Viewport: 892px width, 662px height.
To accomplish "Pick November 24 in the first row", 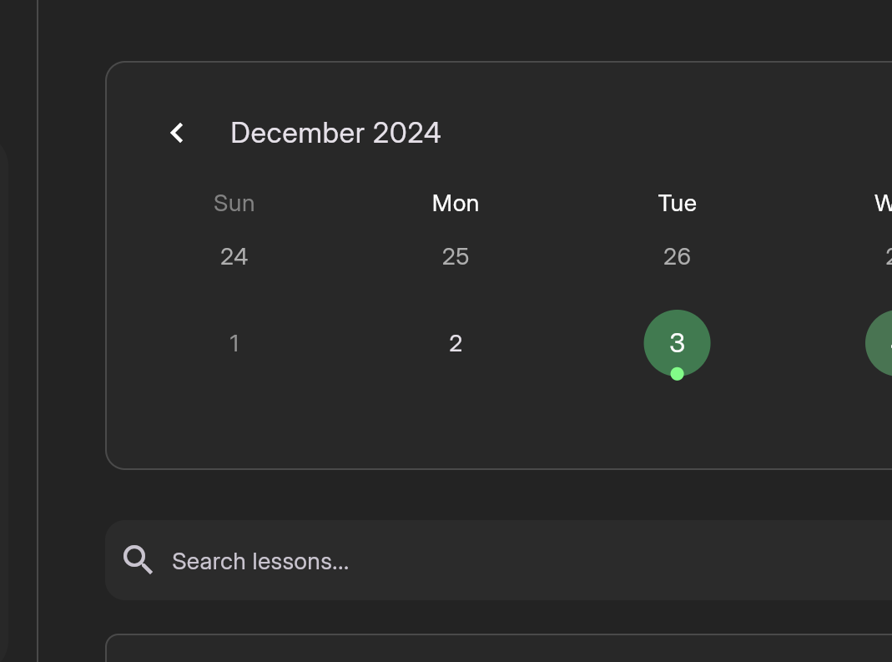I will click(x=234, y=257).
